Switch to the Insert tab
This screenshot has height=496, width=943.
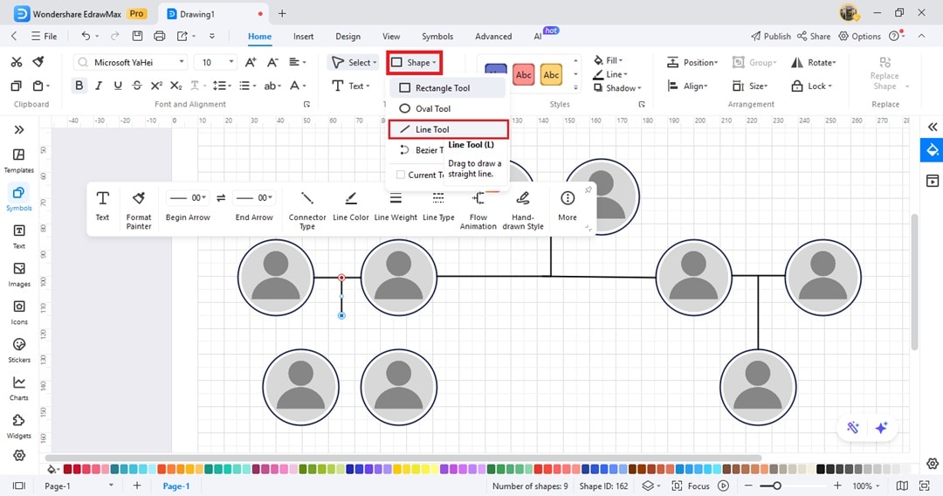[303, 36]
